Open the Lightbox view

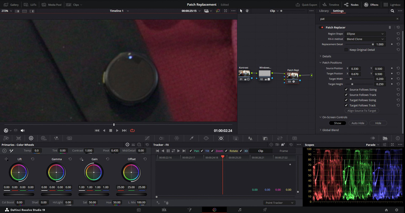392,5
